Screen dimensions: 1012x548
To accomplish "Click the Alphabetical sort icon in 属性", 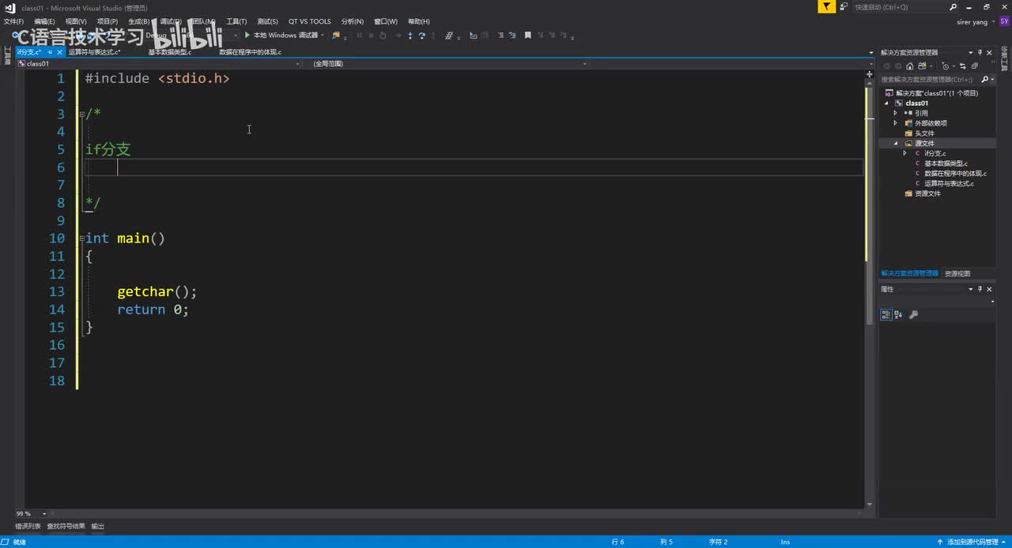I will 900,314.
